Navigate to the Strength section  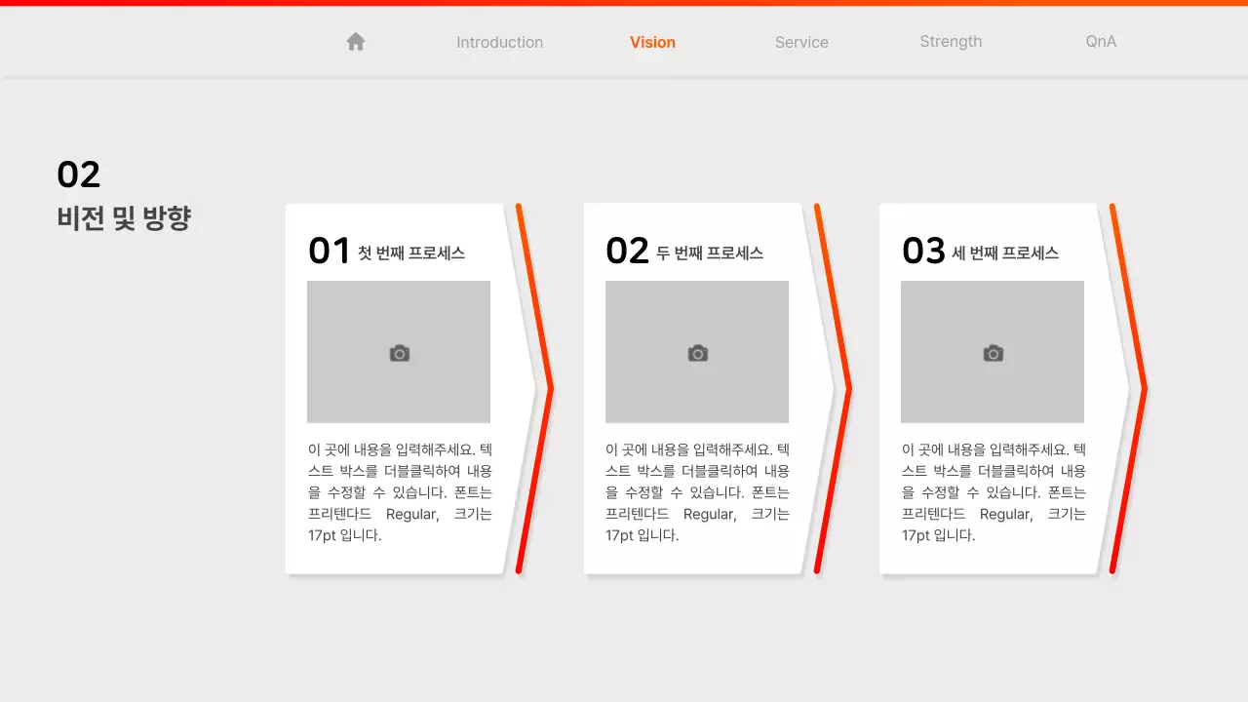[x=951, y=42]
